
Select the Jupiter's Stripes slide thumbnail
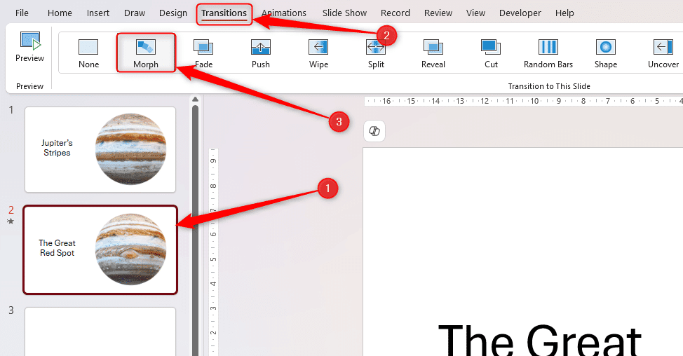coord(100,150)
